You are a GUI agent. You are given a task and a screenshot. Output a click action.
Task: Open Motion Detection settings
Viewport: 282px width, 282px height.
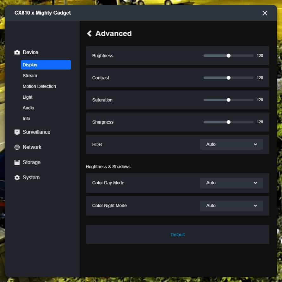point(39,86)
